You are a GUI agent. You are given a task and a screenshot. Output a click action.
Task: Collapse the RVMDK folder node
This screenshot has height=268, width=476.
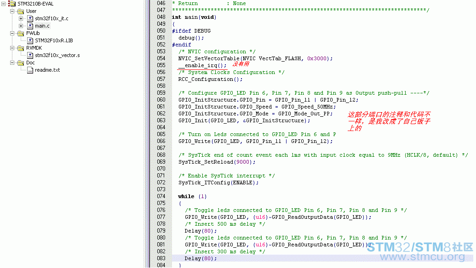(12, 48)
